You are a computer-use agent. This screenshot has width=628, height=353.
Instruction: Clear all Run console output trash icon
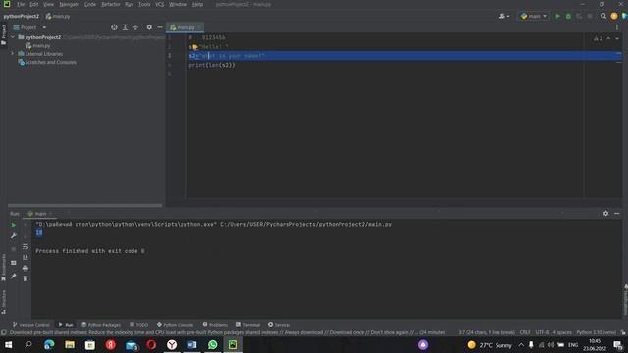point(26,278)
